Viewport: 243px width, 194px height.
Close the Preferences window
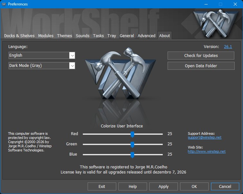[x=235, y=4]
